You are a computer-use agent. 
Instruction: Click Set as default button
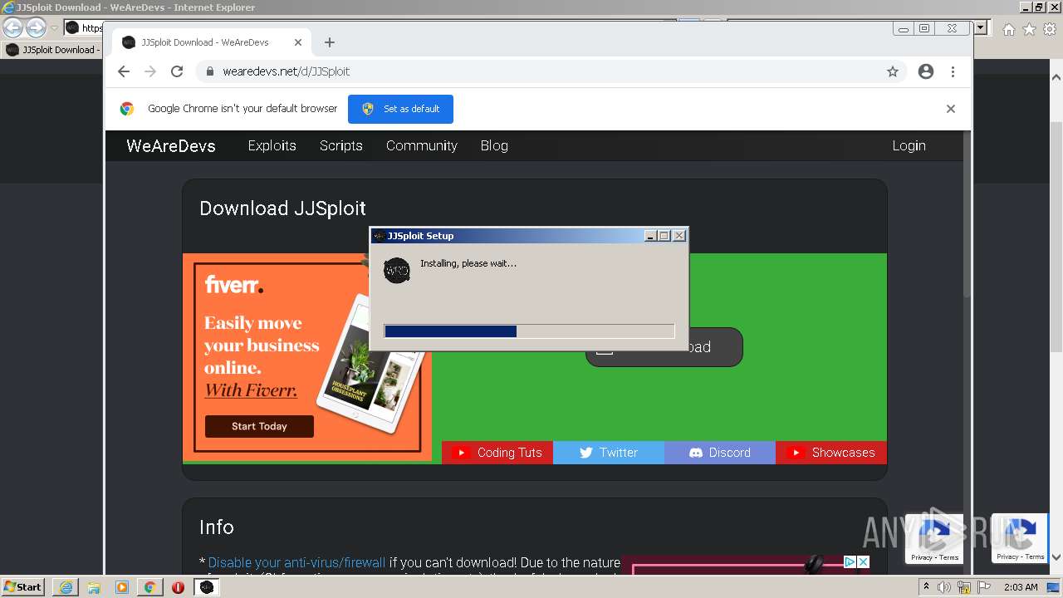pos(400,109)
